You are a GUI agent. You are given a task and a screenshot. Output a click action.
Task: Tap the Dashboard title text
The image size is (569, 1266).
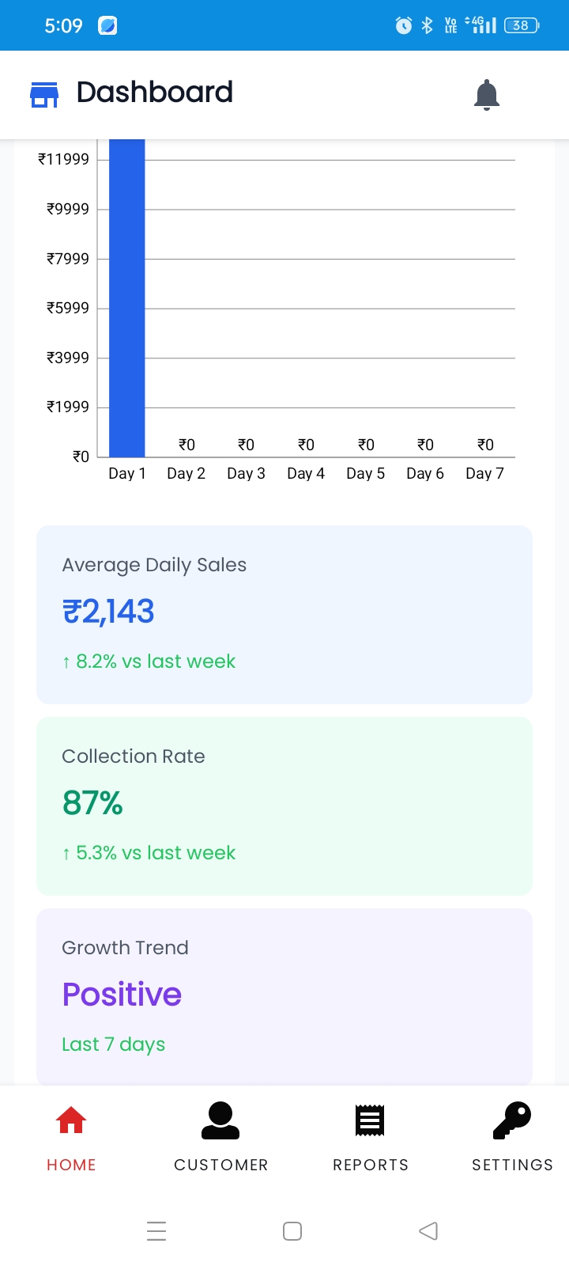155,93
